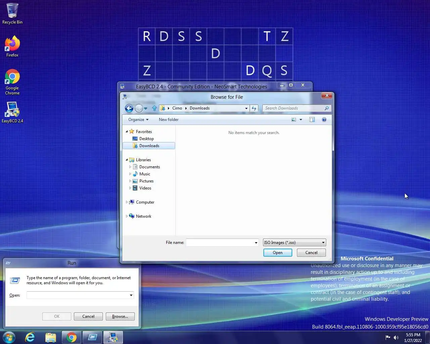Select the Google Chrome desktop shortcut
430x344 pixels.
coord(12,82)
